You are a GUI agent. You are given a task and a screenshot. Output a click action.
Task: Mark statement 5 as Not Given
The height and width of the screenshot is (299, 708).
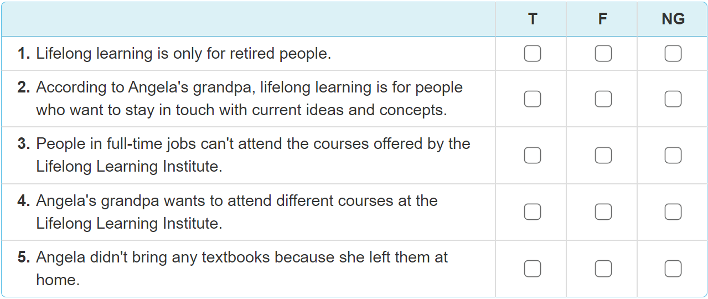pyautogui.click(x=673, y=269)
